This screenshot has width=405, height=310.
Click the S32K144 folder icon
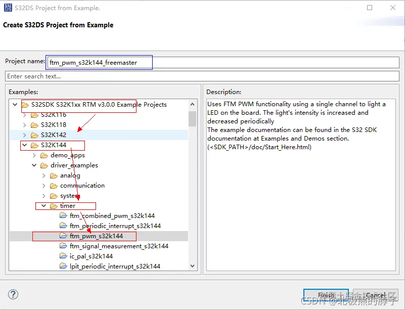click(34, 145)
